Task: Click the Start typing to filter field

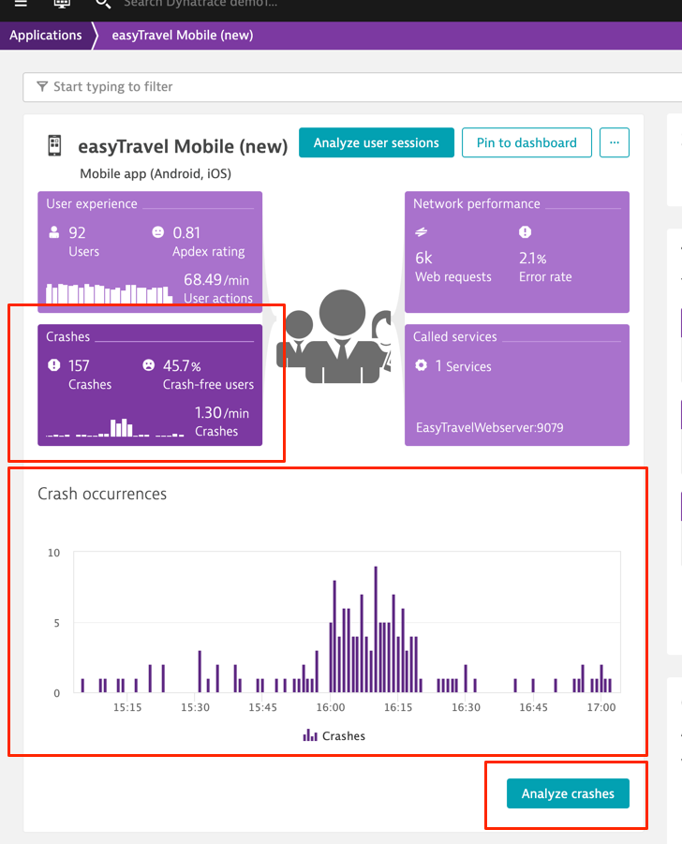Action: (352, 87)
